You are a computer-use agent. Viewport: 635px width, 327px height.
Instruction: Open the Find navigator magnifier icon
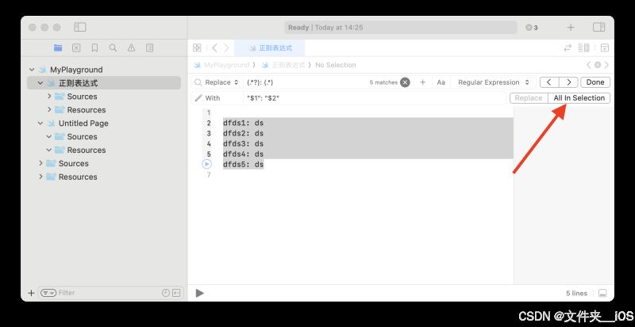point(113,48)
